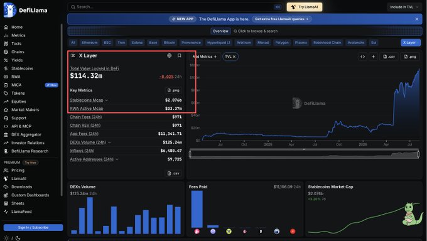Screen dimensions: 427x241
Task: Bookmark the X Layer chain
Action: 179,56
